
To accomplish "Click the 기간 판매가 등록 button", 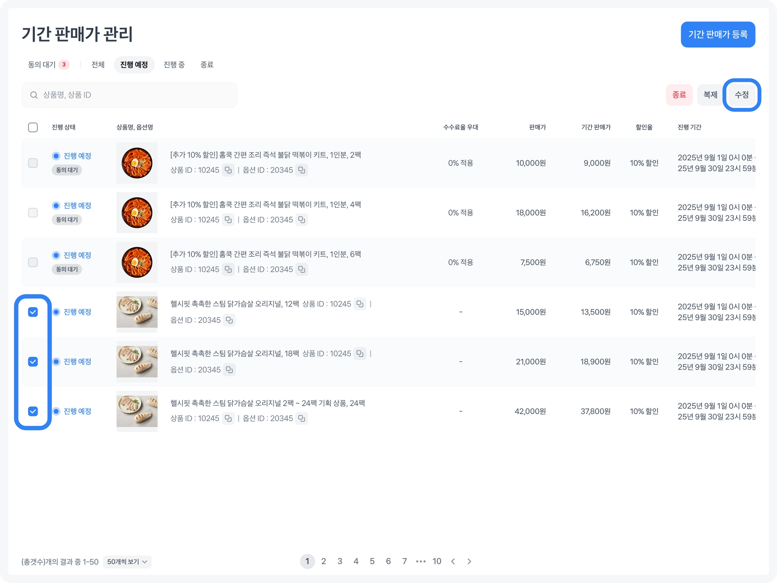I will pos(718,35).
